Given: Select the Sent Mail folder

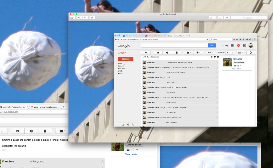Looking at the screenshot, I should point(122,68).
